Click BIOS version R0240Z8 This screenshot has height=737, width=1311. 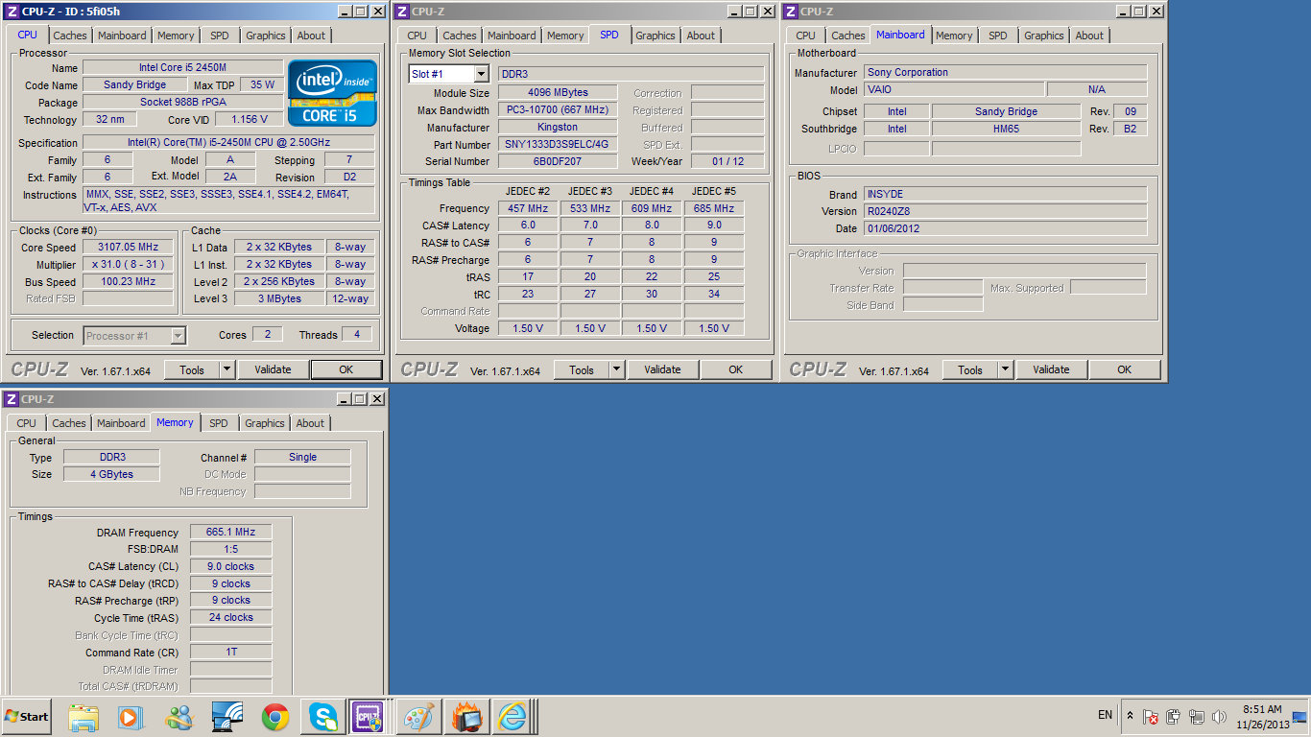click(1005, 211)
